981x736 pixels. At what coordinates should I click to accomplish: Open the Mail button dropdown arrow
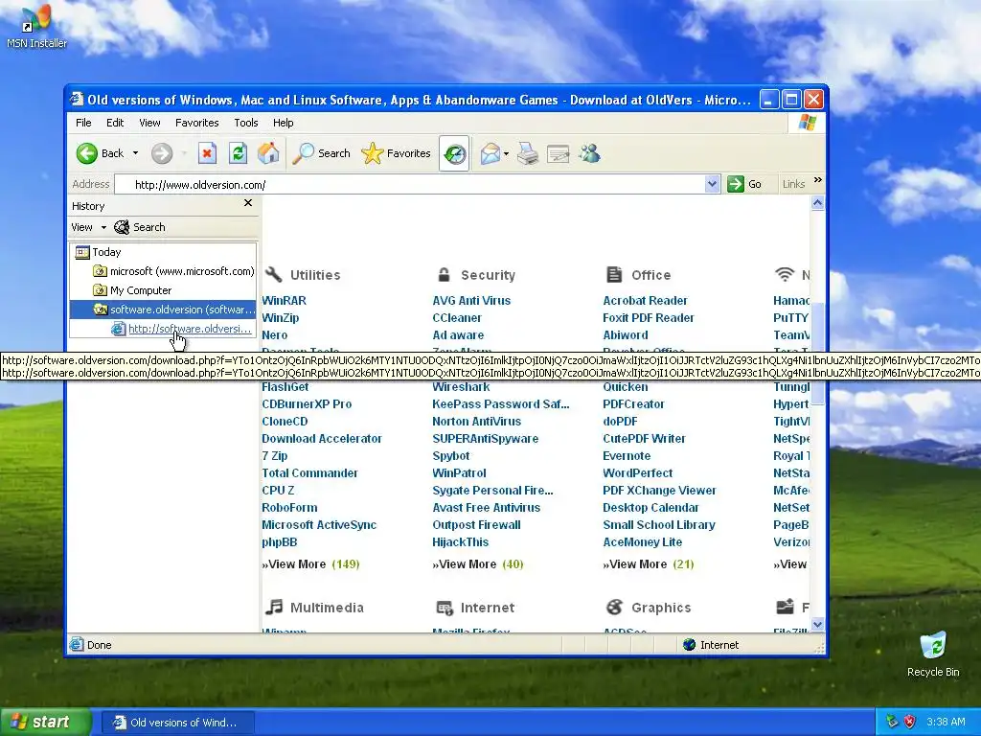506,153
